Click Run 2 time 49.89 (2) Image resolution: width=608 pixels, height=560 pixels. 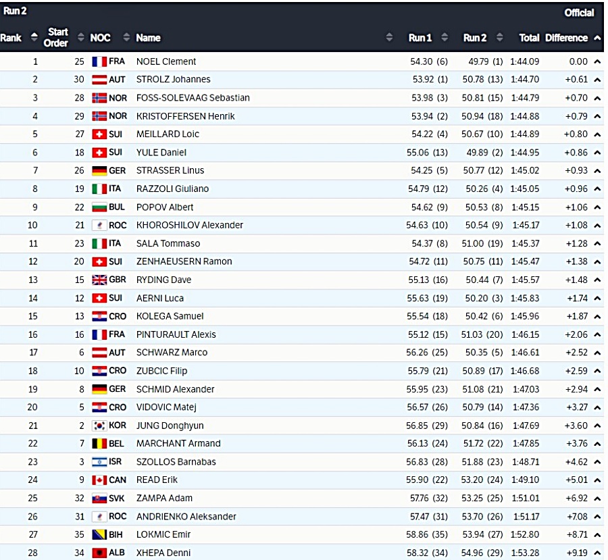(x=484, y=153)
